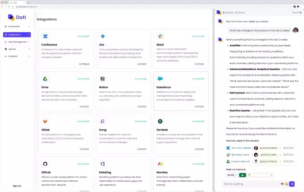The width and height of the screenshot is (304, 192).
Task: Click Connect on the Zendesk card
Action: (x=199, y=149)
